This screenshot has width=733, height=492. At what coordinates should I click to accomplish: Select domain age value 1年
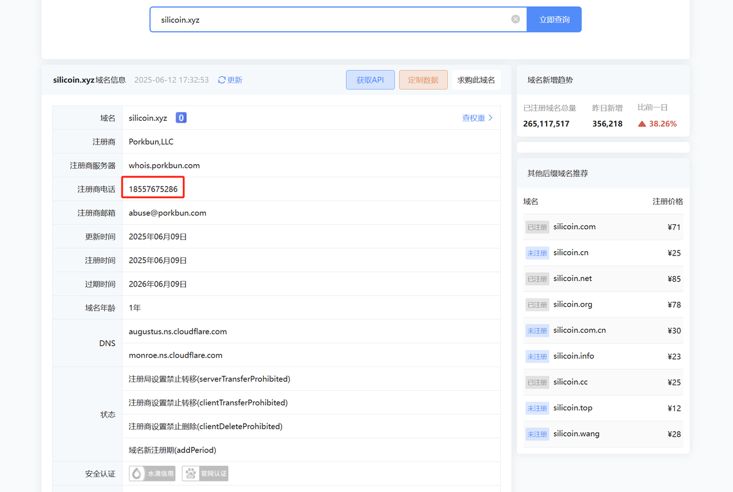coord(135,308)
